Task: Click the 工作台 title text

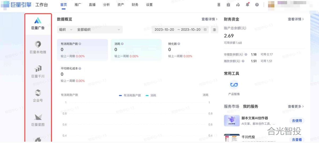Action: point(42,5)
